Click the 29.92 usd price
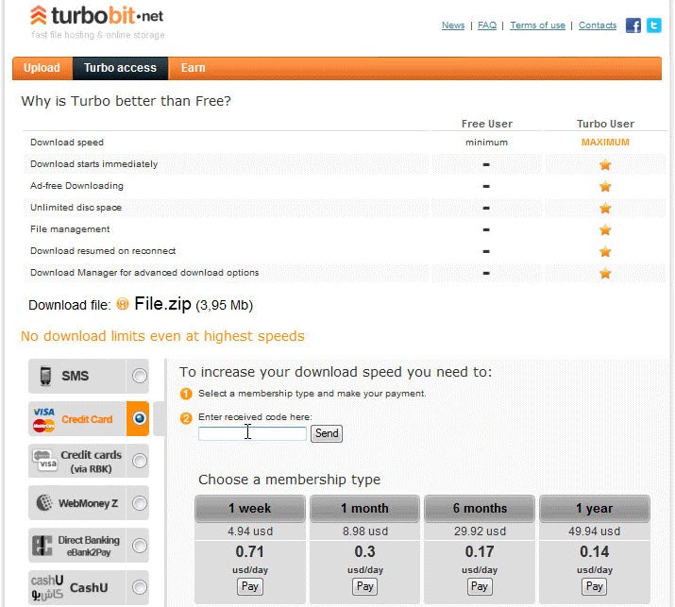Screen dimensions: 675x607 pyautogui.click(x=480, y=531)
